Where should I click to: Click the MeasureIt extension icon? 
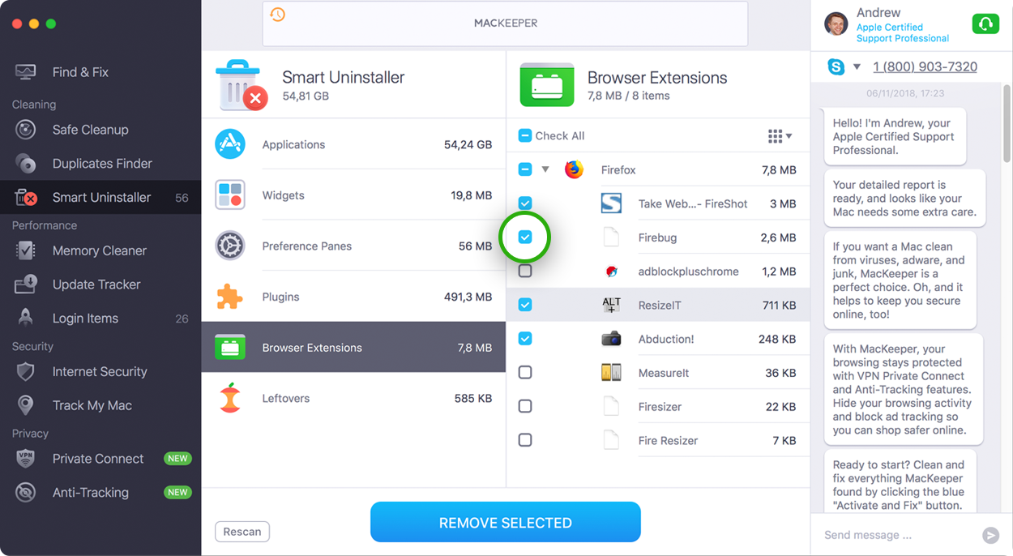pos(611,373)
